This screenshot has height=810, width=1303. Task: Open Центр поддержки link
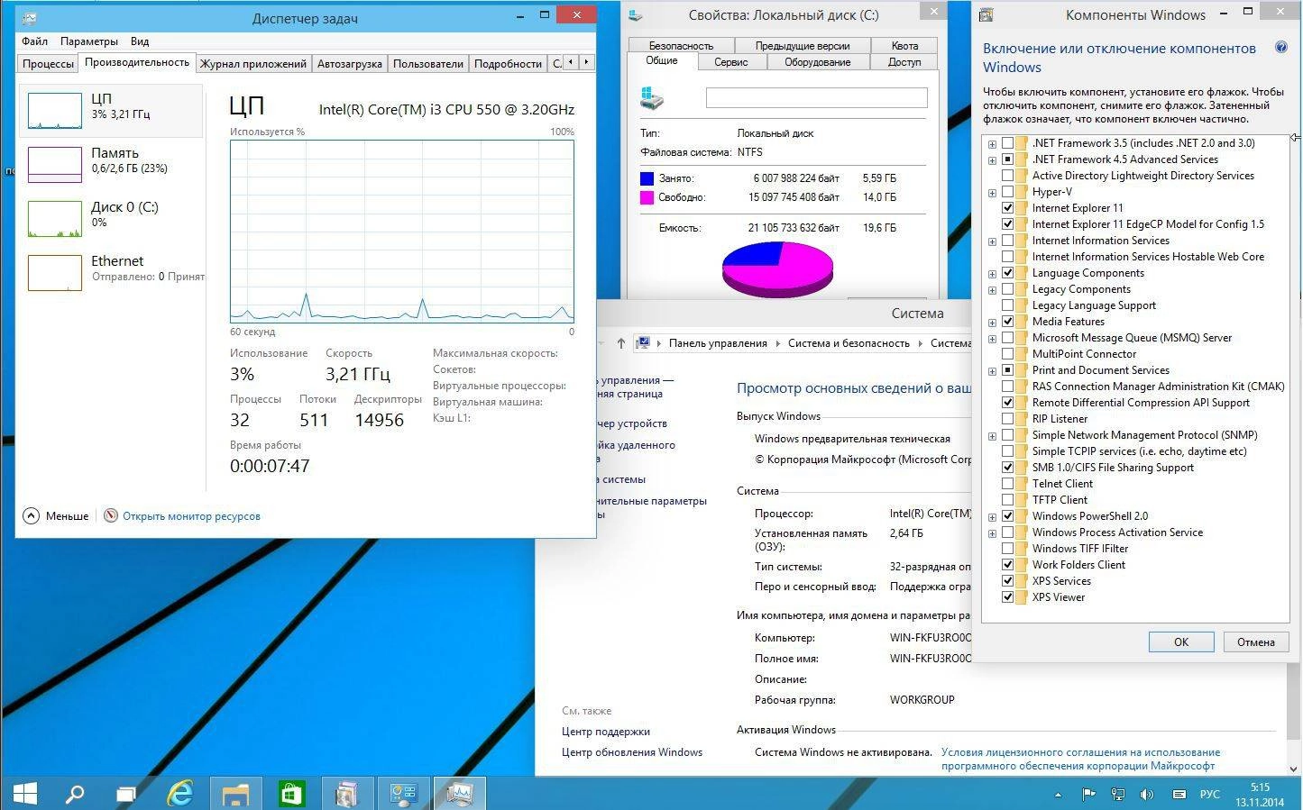[x=606, y=732]
